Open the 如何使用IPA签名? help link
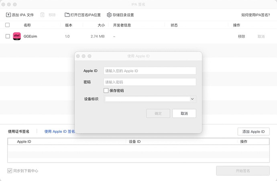The image size is (277, 181). (256, 15)
